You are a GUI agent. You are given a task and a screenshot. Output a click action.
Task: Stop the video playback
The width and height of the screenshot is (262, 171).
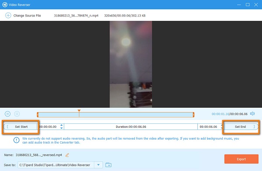tap(17, 114)
